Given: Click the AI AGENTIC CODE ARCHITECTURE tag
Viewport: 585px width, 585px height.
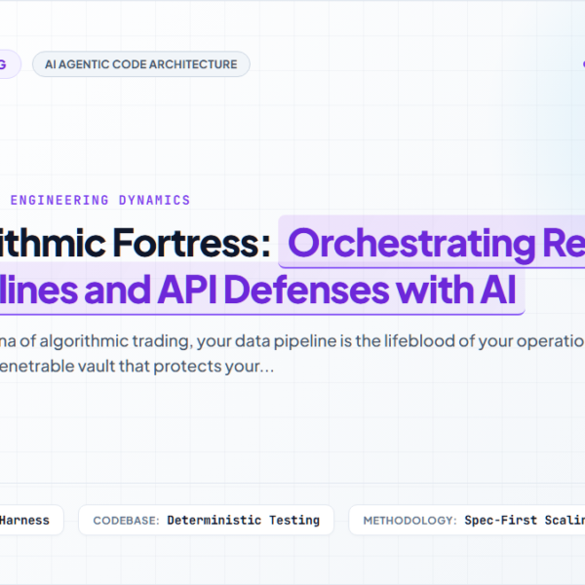Looking at the screenshot, I should pos(141,64).
